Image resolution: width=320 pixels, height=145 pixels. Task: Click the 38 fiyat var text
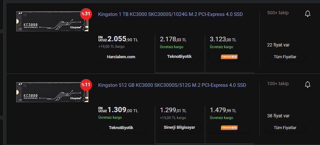point(278,116)
